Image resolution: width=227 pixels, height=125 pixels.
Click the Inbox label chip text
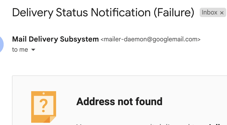209,12
